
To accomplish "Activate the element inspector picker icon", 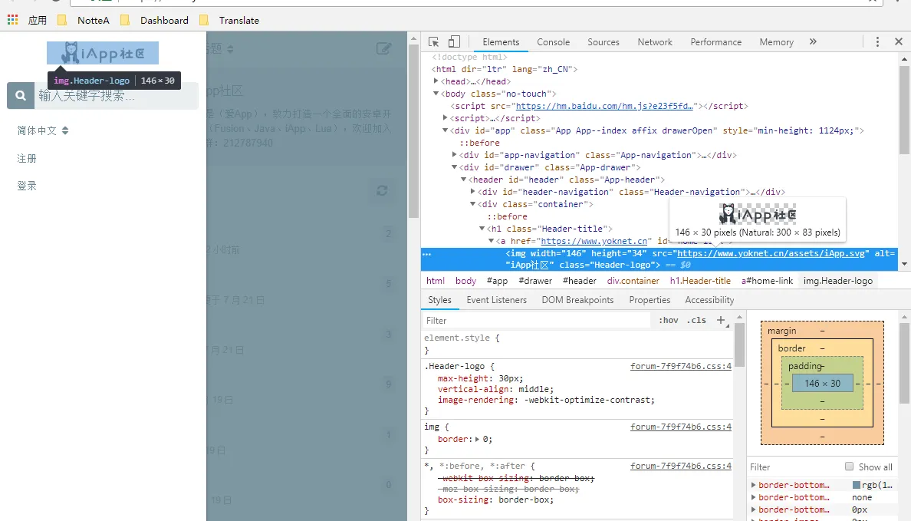I will click(433, 42).
